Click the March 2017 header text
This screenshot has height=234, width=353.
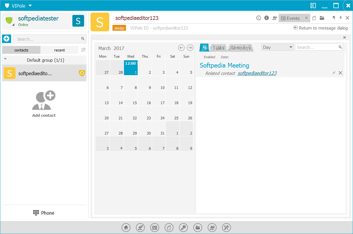click(x=111, y=48)
